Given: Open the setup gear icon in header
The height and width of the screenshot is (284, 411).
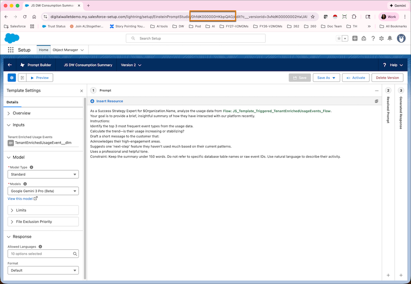Looking at the screenshot, I should (381, 38).
